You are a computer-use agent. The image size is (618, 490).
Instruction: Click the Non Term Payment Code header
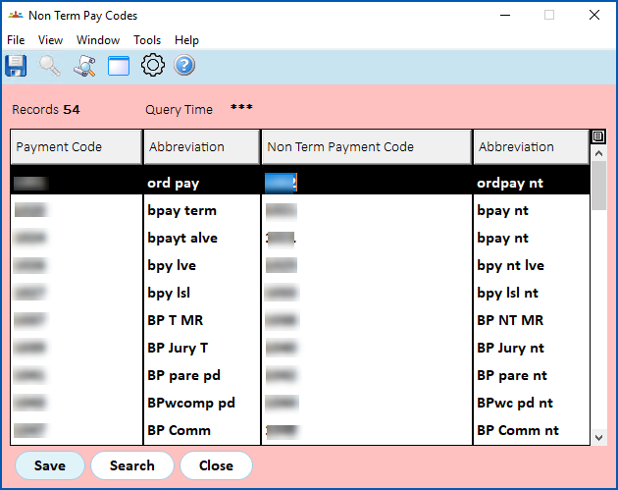coord(367,146)
